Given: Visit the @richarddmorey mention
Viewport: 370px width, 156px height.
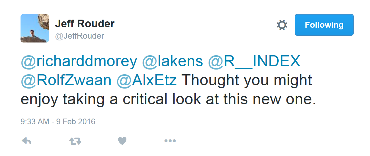Looking at the screenshot, I should [x=79, y=62].
